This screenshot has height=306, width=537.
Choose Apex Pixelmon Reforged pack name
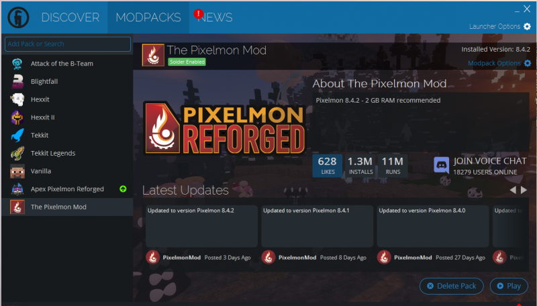click(x=67, y=189)
